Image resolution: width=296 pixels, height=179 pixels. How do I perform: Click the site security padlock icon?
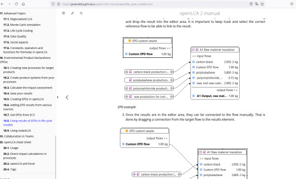[59, 4]
